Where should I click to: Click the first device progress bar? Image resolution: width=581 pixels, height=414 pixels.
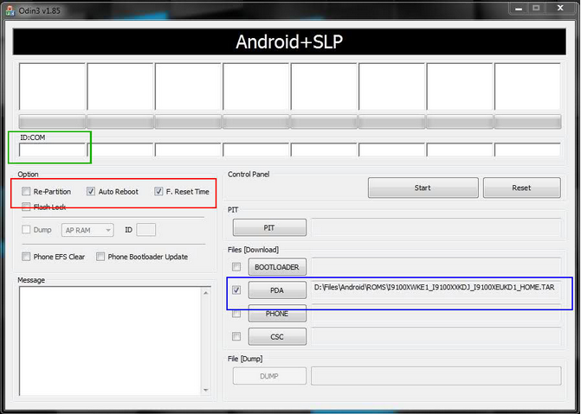[52, 122]
